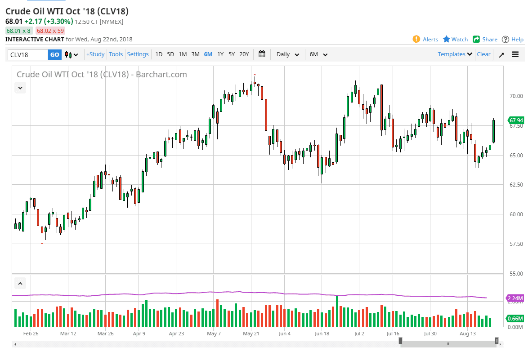528x356 pixels.
Task: Click the GO button
Action: click(x=54, y=54)
